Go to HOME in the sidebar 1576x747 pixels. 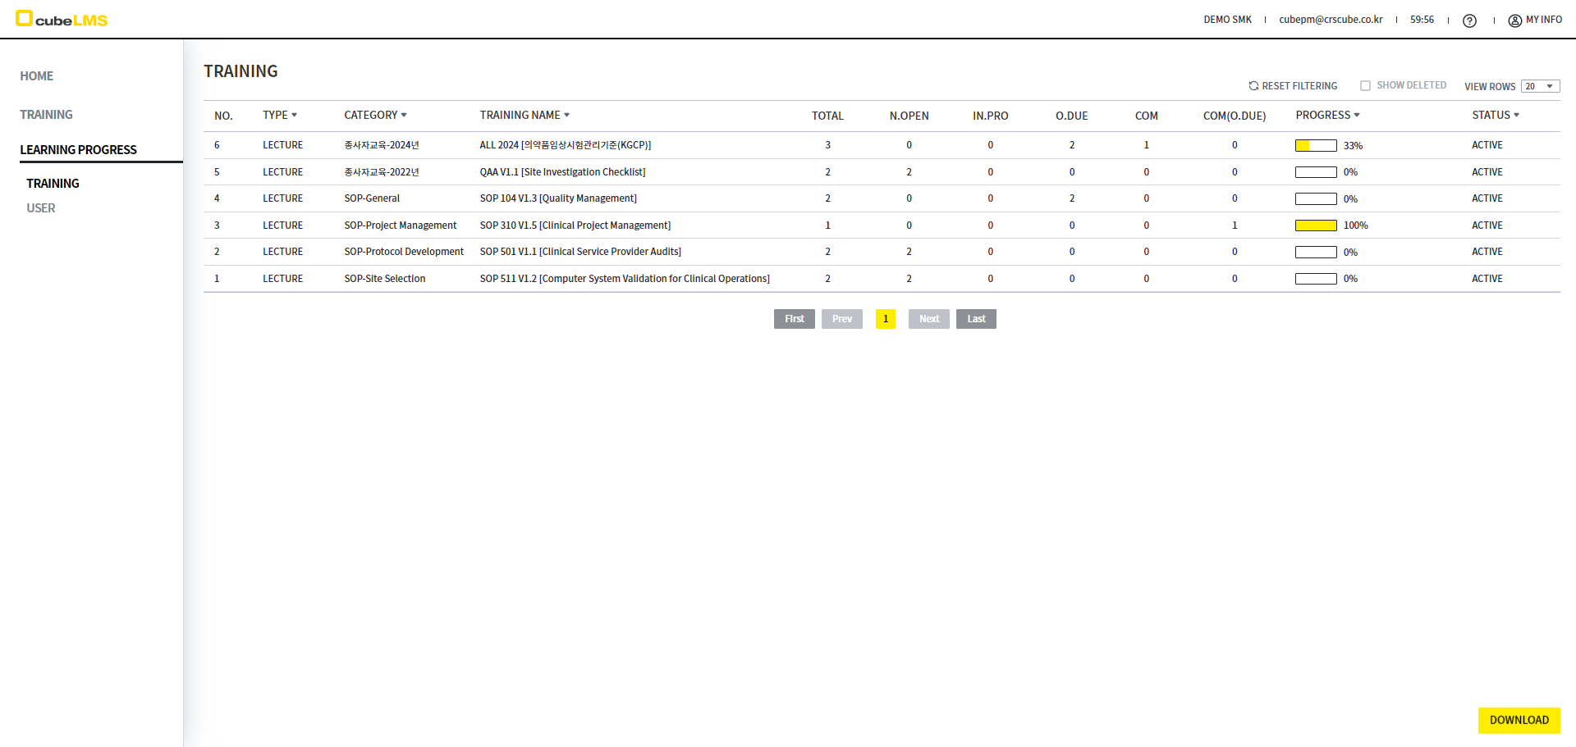pyautogui.click(x=37, y=76)
